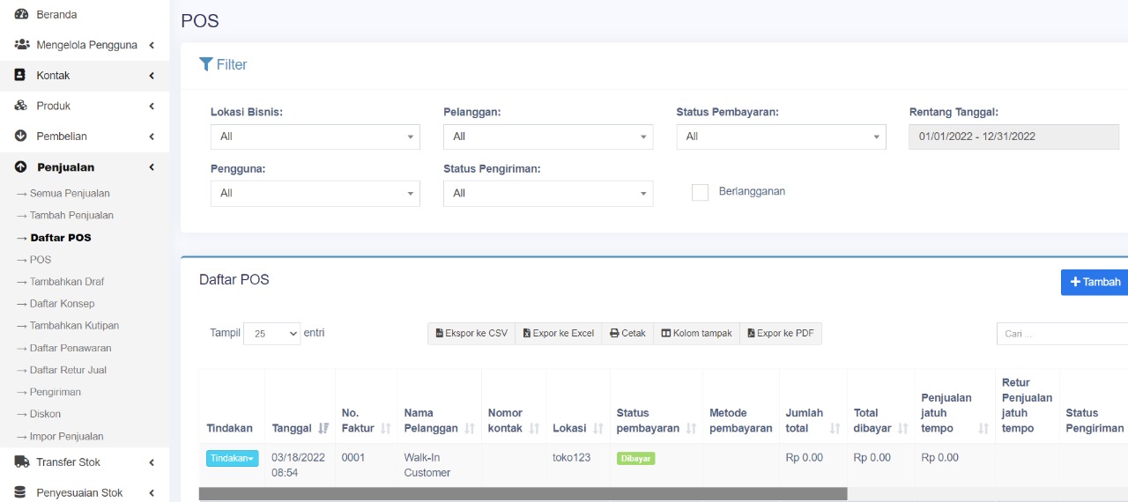Click the Penjualan up-arrow circle icon
The height and width of the screenshot is (502, 1128).
point(21,166)
